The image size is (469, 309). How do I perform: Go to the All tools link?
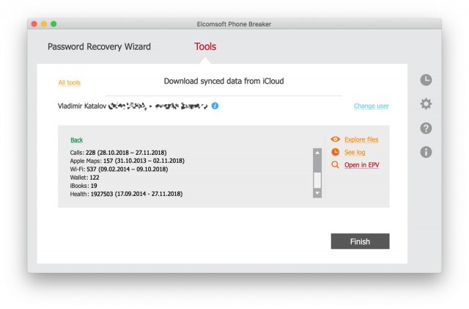(70, 83)
